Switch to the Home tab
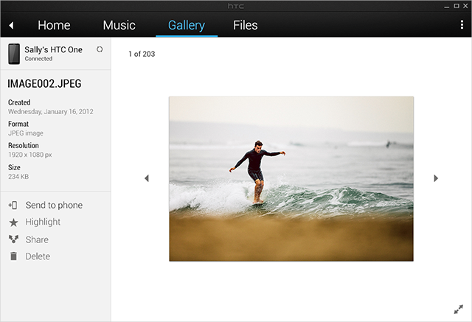This screenshot has width=472, height=322. click(x=54, y=25)
